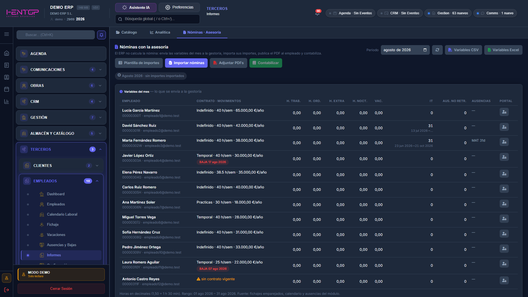The height and width of the screenshot is (297, 528).
Task: Click the logout arrow icon at bottom-left
Action: coord(7,290)
